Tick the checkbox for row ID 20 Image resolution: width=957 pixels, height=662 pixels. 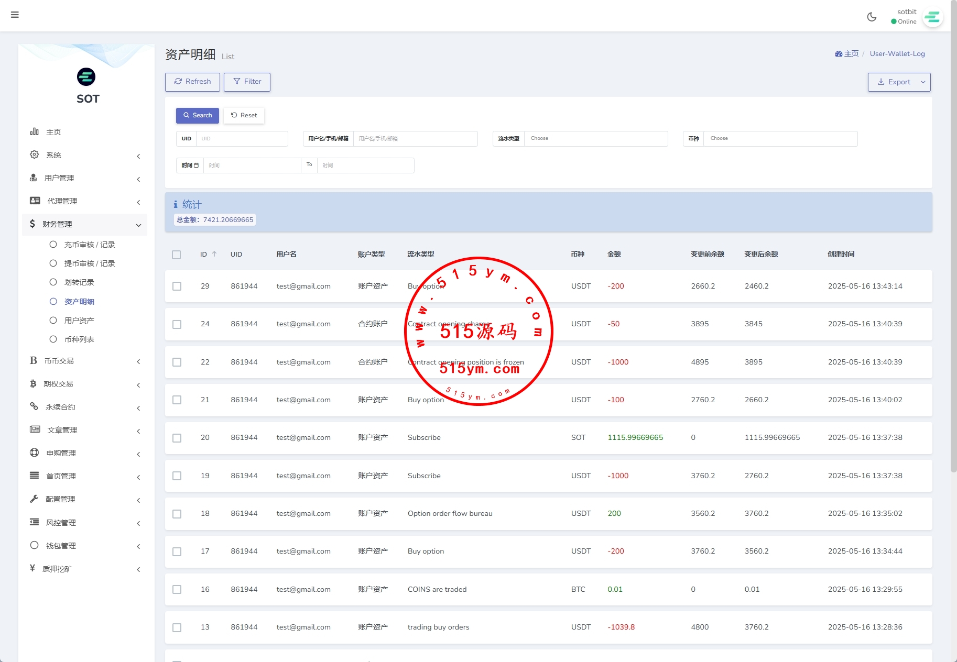coord(177,438)
